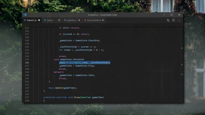Viewport: 205px width, 115px height.
Task: Minimize the Visual Studio Code window
Action: point(164,15)
